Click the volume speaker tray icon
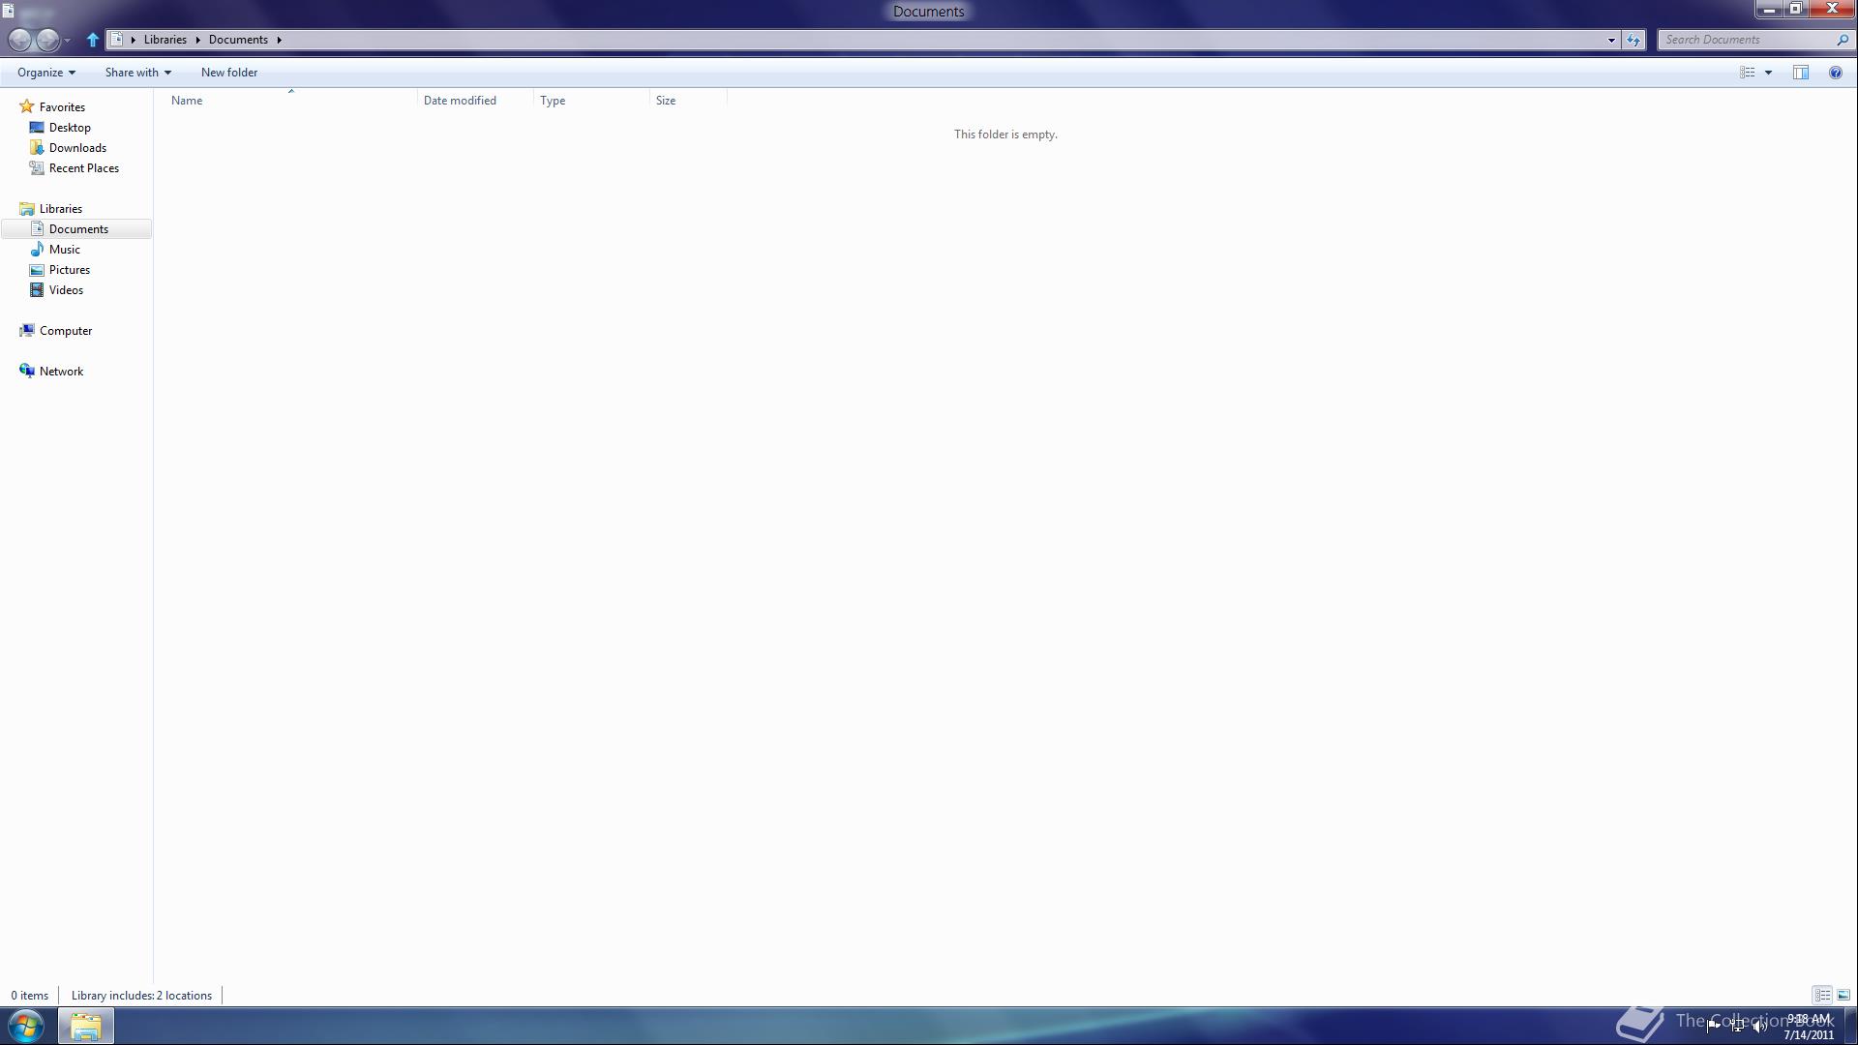Image resolution: width=1858 pixels, height=1045 pixels. click(1759, 1026)
